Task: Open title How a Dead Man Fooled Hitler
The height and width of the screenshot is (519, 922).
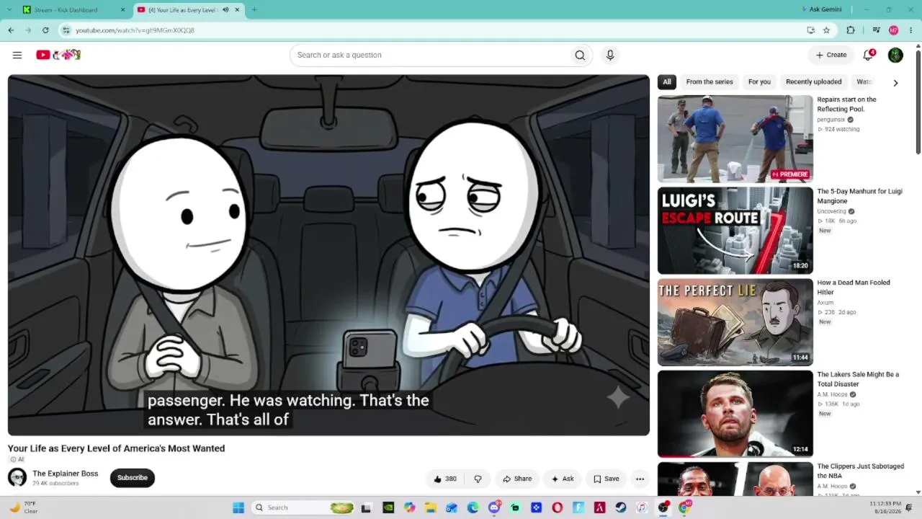Action: point(854,288)
